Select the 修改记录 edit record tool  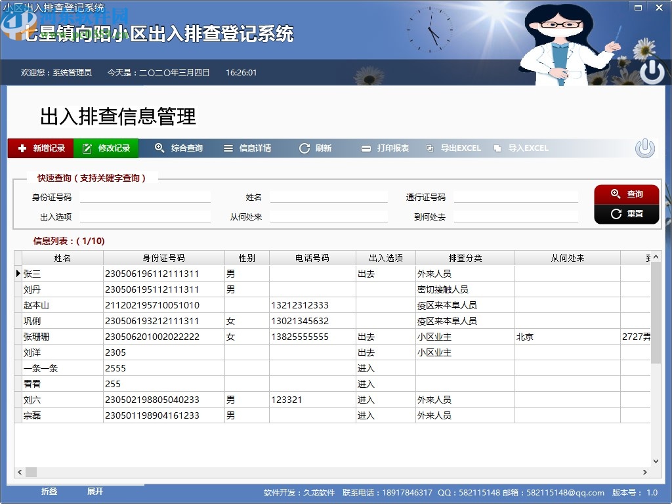[106, 148]
